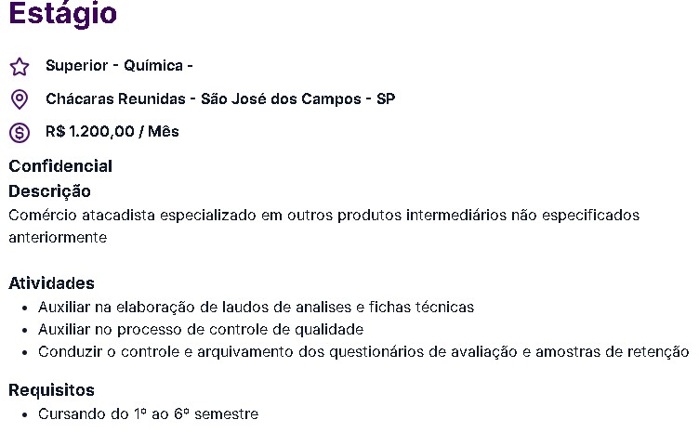Viewport: 699px width, 433px height.
Task: Click the controle de qualidade bullet item
Action: coord(201,329)
